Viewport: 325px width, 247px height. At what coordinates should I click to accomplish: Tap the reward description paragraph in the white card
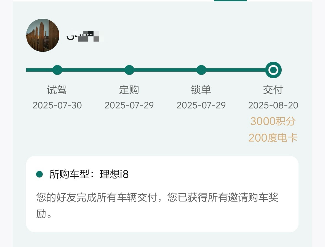(157, 206)
